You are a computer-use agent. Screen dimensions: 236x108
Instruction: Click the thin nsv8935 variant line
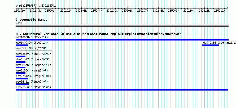[34, 51]
